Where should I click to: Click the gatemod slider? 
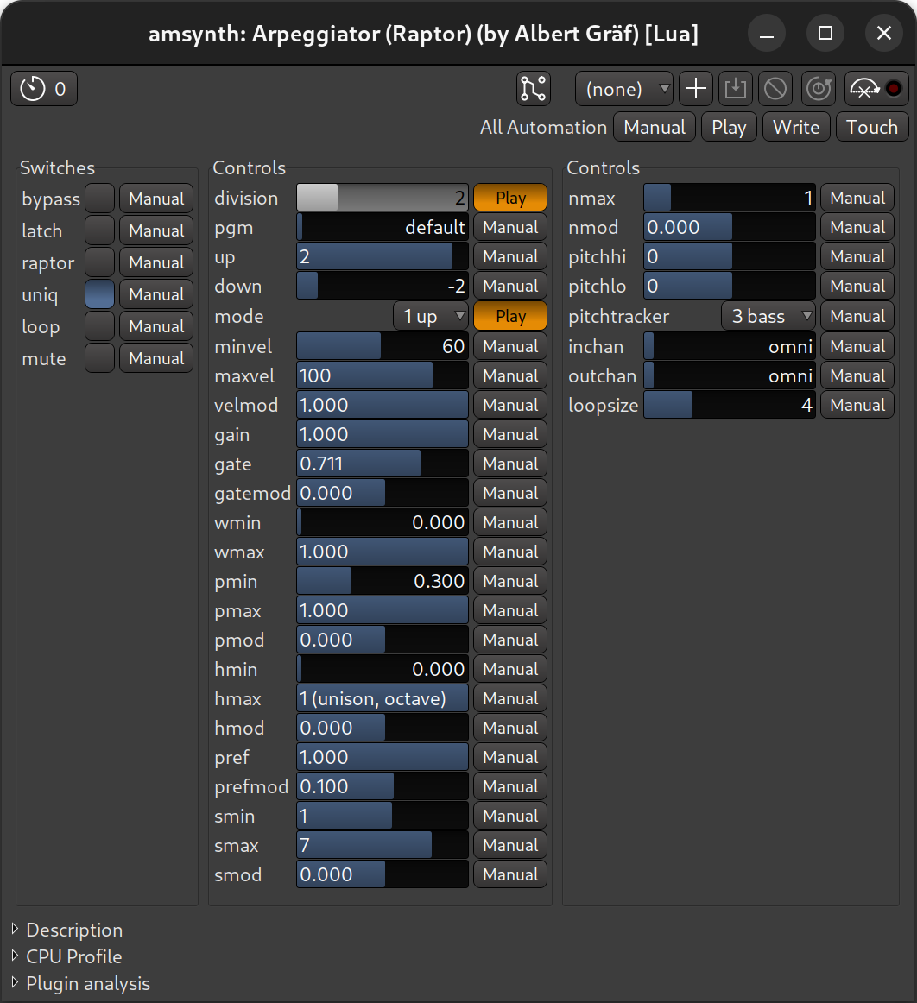tap(383, 493)
